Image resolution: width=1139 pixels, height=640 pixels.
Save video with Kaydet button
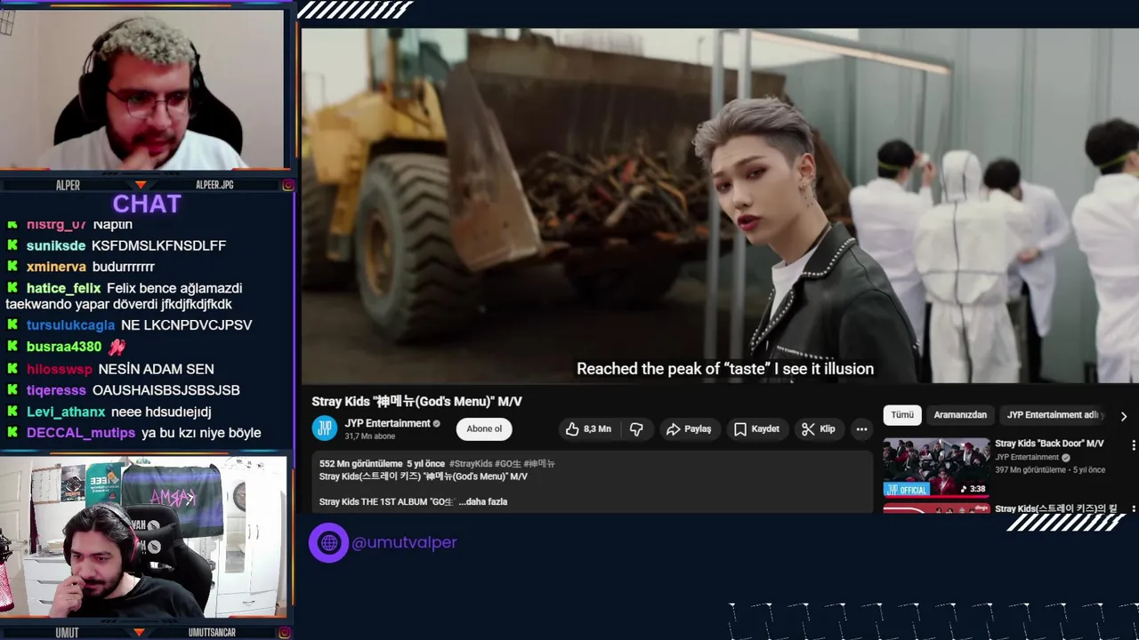pos(756,428)
